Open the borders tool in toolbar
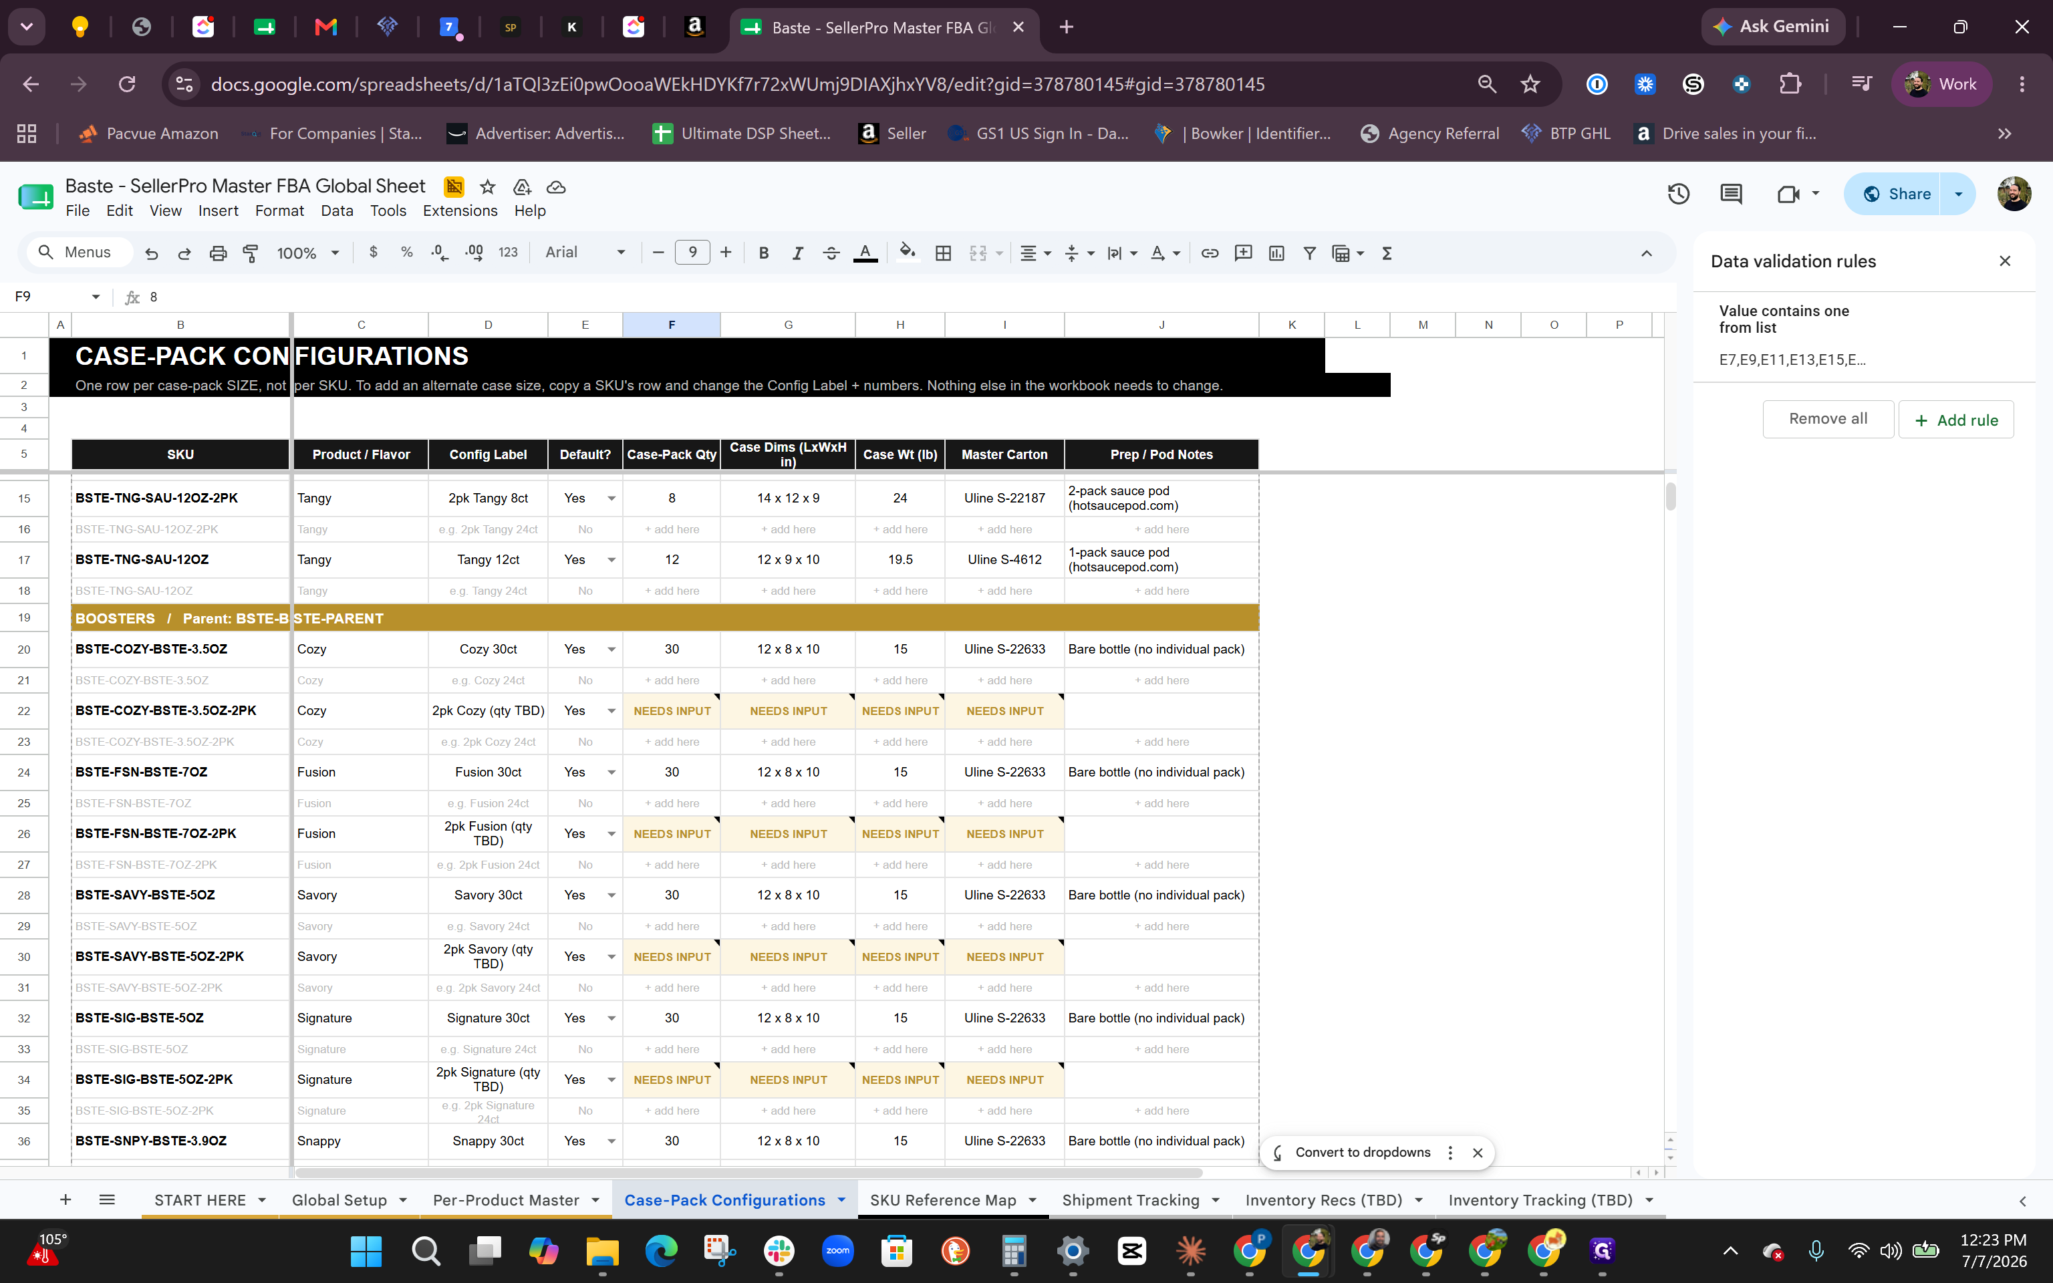 coord(942,253)
